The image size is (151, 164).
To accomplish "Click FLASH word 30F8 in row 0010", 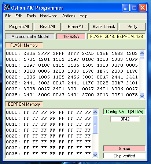I will click(x=117, y=65).
